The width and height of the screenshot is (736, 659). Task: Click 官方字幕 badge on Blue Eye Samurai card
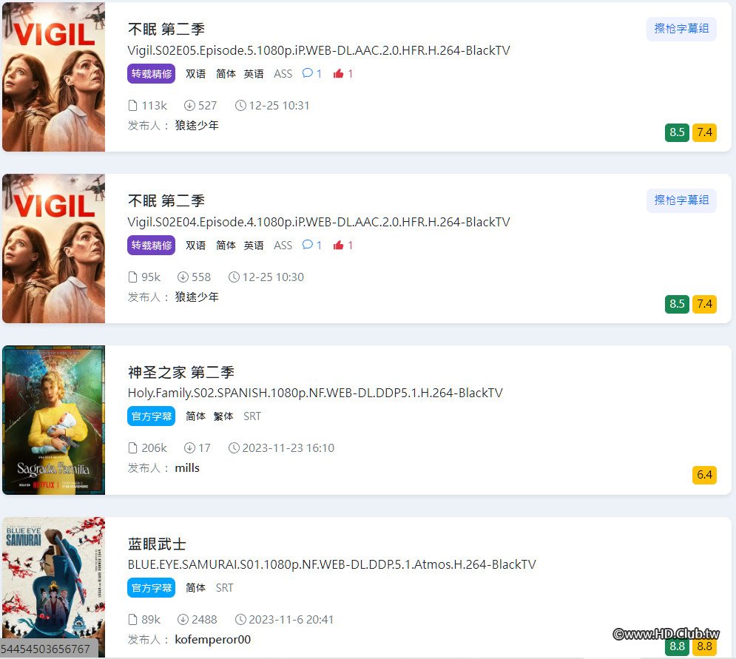click(151, 588)
